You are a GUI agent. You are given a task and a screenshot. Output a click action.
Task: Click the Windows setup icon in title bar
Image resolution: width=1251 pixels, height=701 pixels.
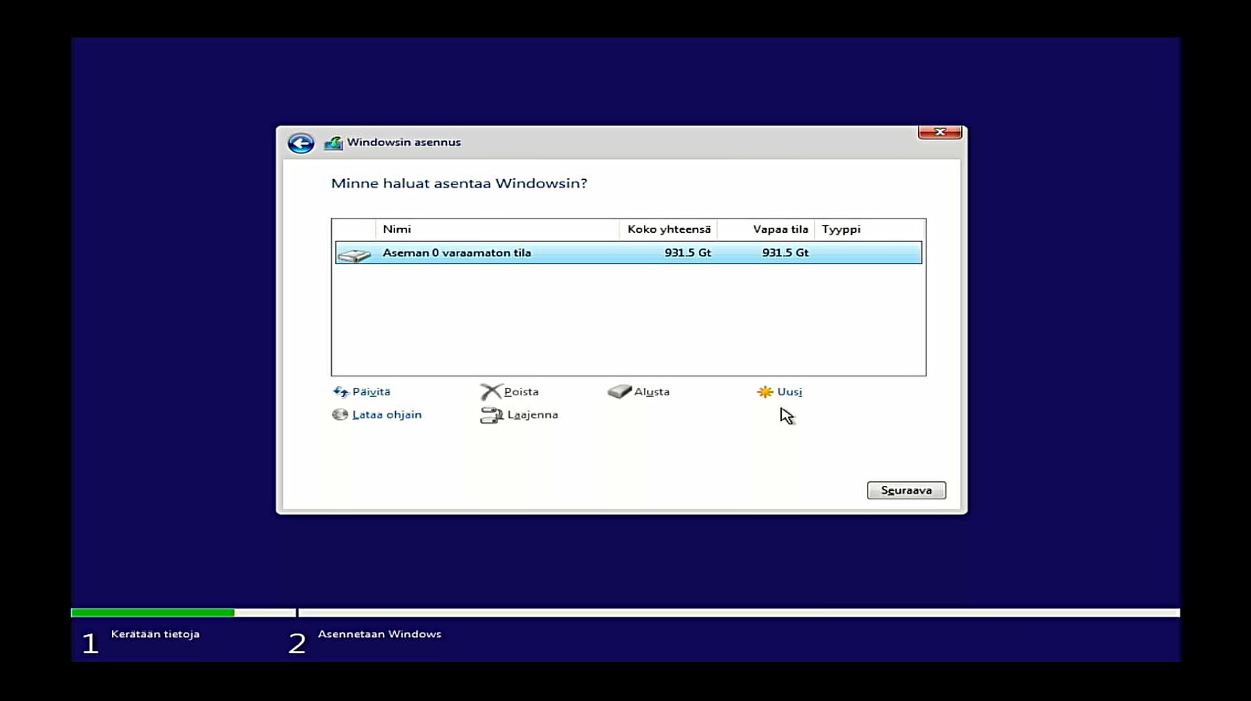tap(333, 143)
